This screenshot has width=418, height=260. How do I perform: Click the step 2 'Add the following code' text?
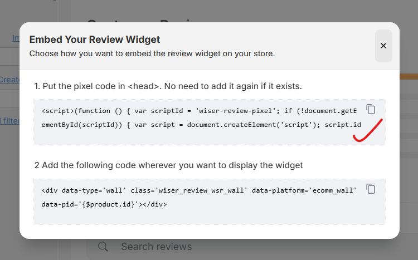[168, 165]
